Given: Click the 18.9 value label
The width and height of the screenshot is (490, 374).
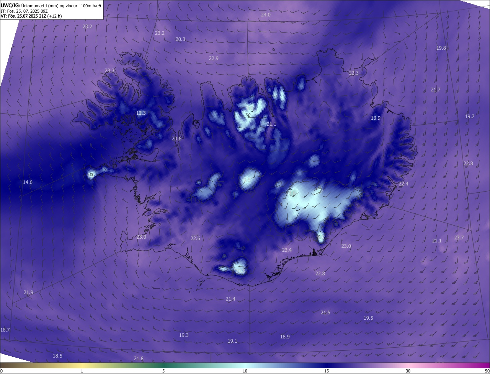Looking at the screenshot, I should click(285, 337).
